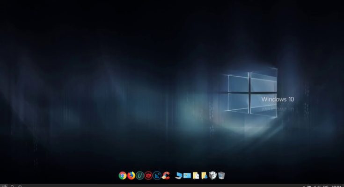This screenshot has width=344, height=187.
Task: Open Google Chrome from the dock
Action: pyautogui.click(x=123, y=176)
